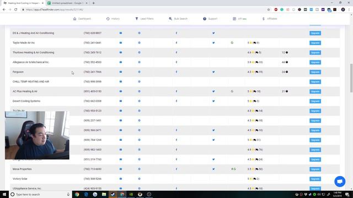Click Twitter icon for Taylor Made Air Inc
The width and height of the screenshot is (353, 198).
point(213,43)
